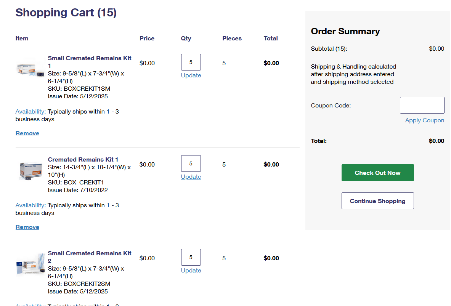Open Availability info for Cremated Remains Kit 1

pos(30,205)
